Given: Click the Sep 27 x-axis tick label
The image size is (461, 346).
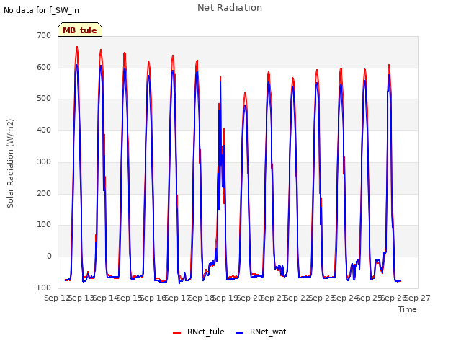Looking at the screenshot, I should pos(418,298).
